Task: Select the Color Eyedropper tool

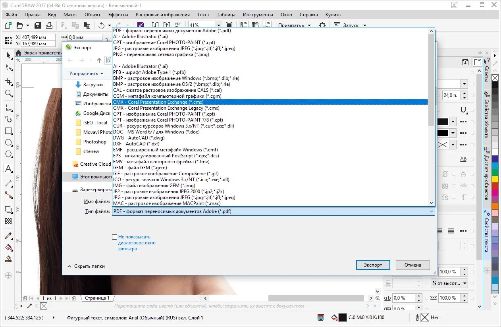Action: pos(8,235)
